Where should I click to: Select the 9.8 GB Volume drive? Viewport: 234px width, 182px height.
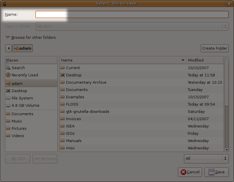pos(25,105)
